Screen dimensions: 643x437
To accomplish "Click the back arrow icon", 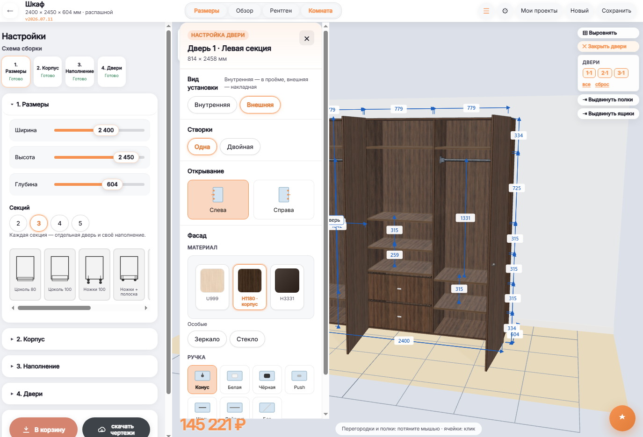I will (x=10, y=11).
